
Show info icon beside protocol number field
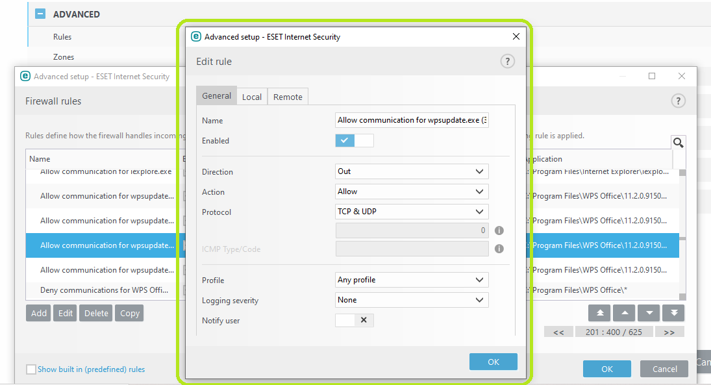[499, 230]
